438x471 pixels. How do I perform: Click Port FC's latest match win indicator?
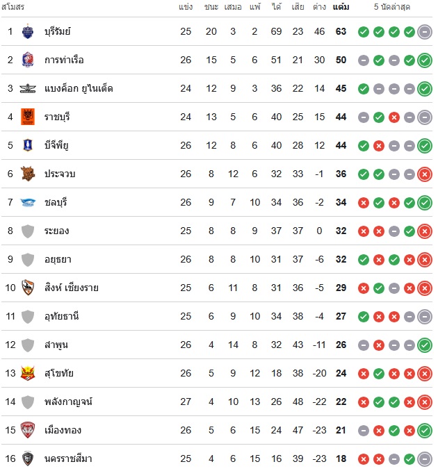click(x=425, y=60)
